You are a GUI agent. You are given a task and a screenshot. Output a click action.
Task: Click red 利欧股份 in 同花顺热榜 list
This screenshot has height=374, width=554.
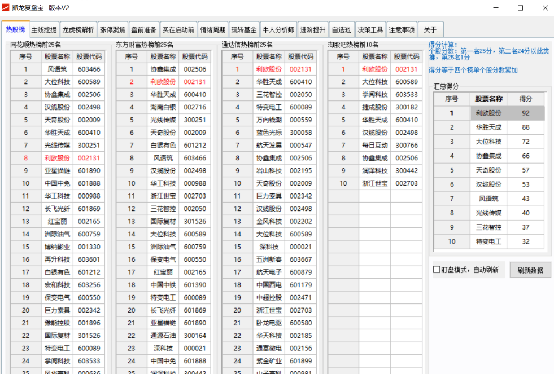coord(57,159)
